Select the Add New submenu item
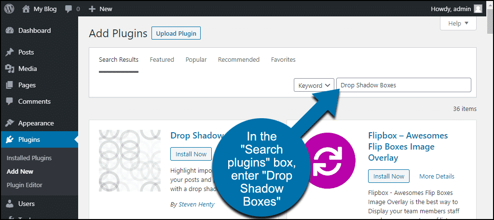Image resolution: width=494 pixels, height=220 pixels. click(20, 171)
